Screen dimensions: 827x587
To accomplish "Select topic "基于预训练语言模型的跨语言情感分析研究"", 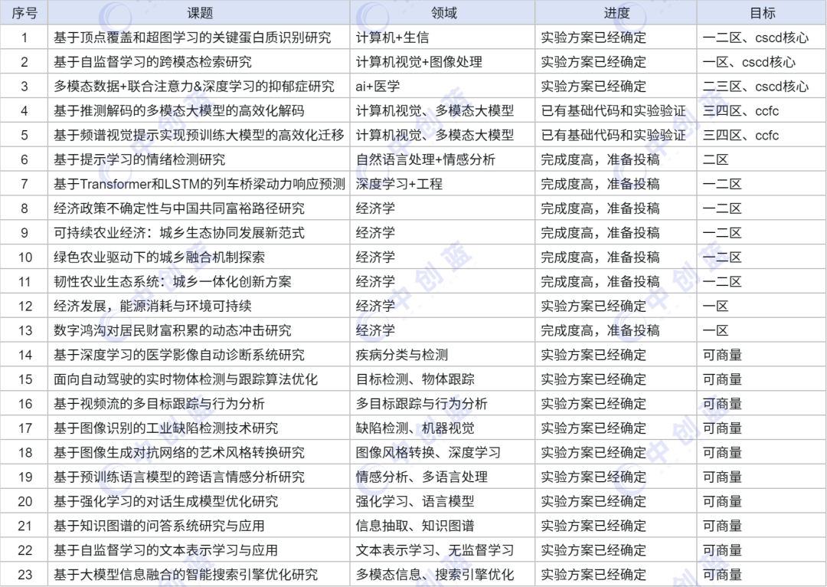I will 179,477.
